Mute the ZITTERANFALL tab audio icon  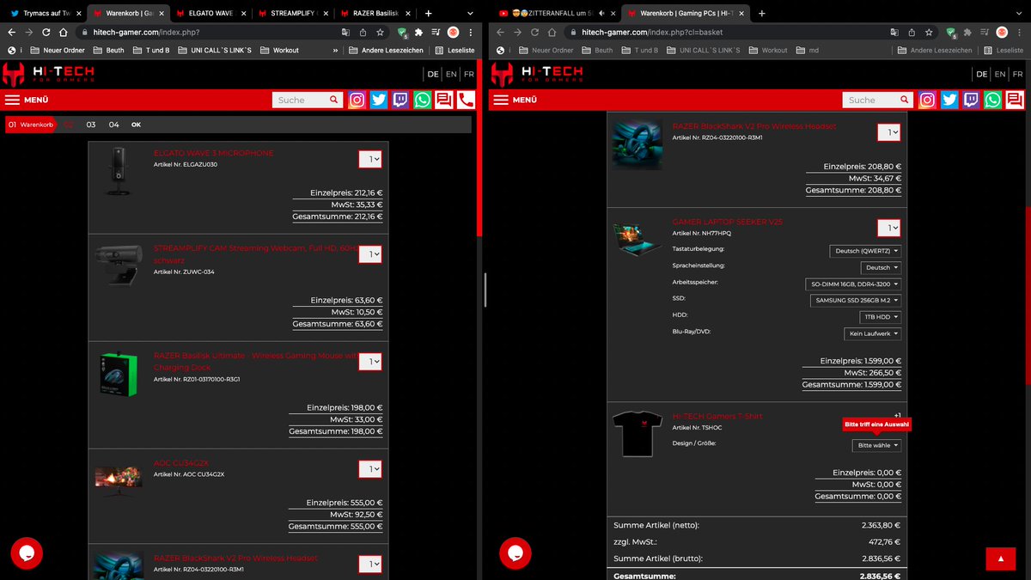click(x=601, y=13)
